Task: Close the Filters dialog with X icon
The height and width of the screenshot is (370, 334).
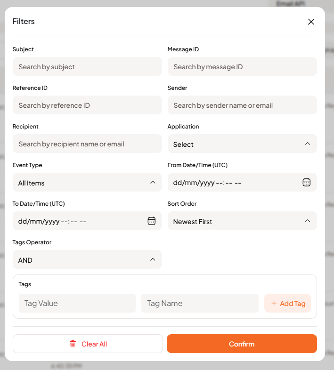Action: [x=311, y=22]
